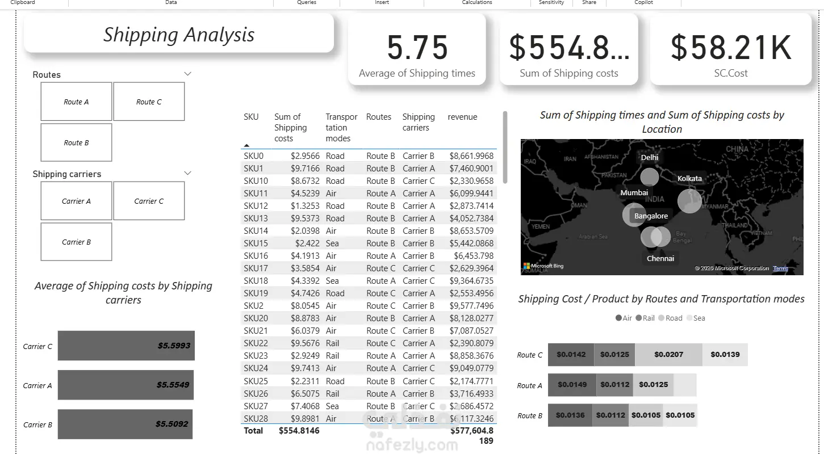This screenshot has height=454, width=824.
Task: Click the revenue column header
Action: pyautogui.click(x=462, y=117)
